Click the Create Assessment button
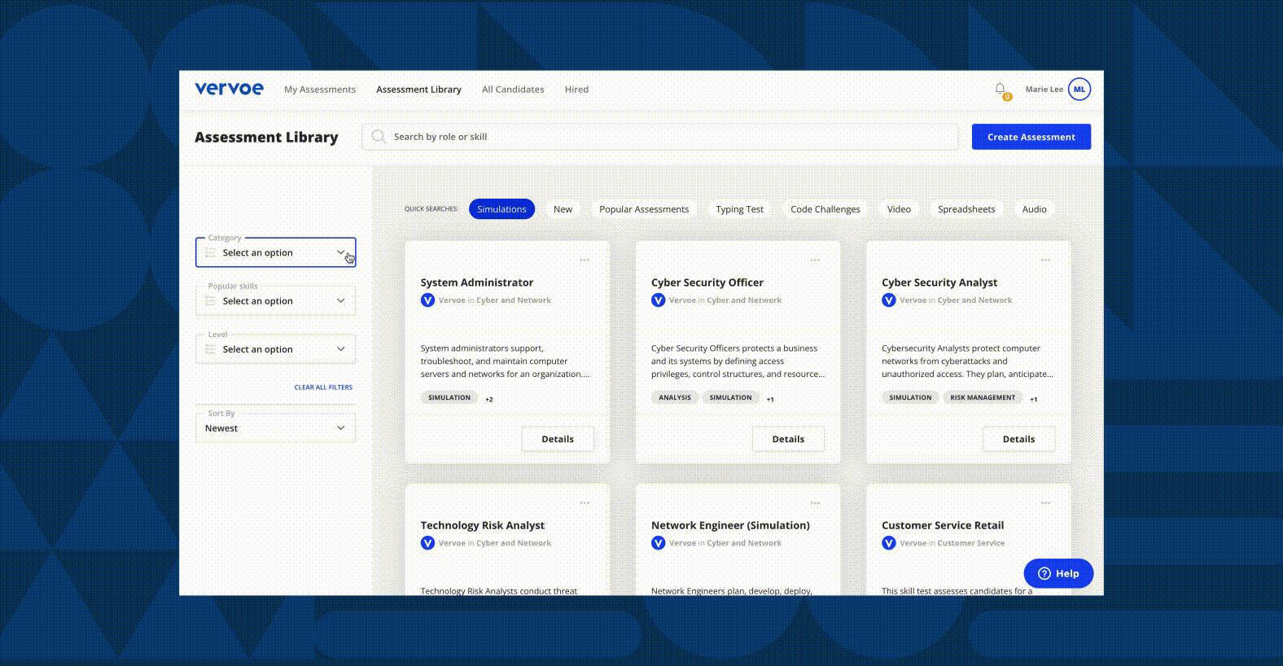The height and width of the screenshot is (666, 1283). (x=1031, y=137)
